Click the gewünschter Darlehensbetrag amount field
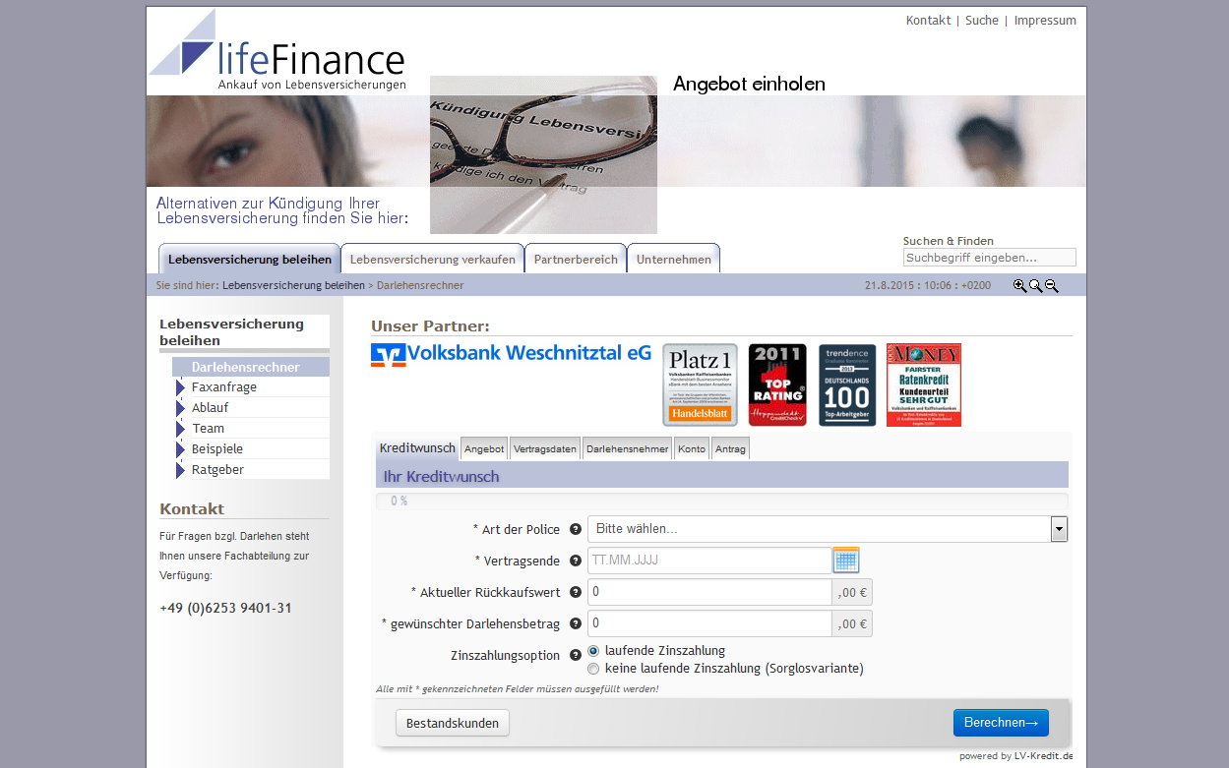1229x768 pixels. coord(709,623)
